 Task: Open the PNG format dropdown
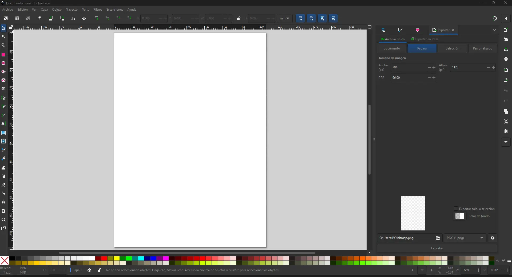click(465, 238)
